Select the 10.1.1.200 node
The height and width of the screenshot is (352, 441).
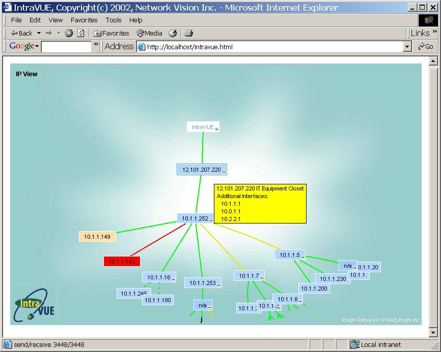[314, 289]
